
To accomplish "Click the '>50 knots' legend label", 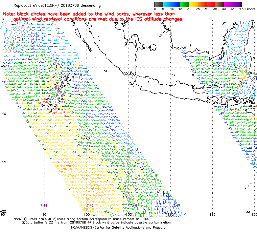I will click(x=247, y=9).
